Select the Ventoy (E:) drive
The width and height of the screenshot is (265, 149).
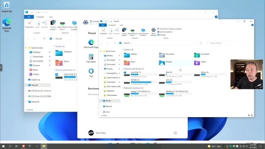[210, 74]
